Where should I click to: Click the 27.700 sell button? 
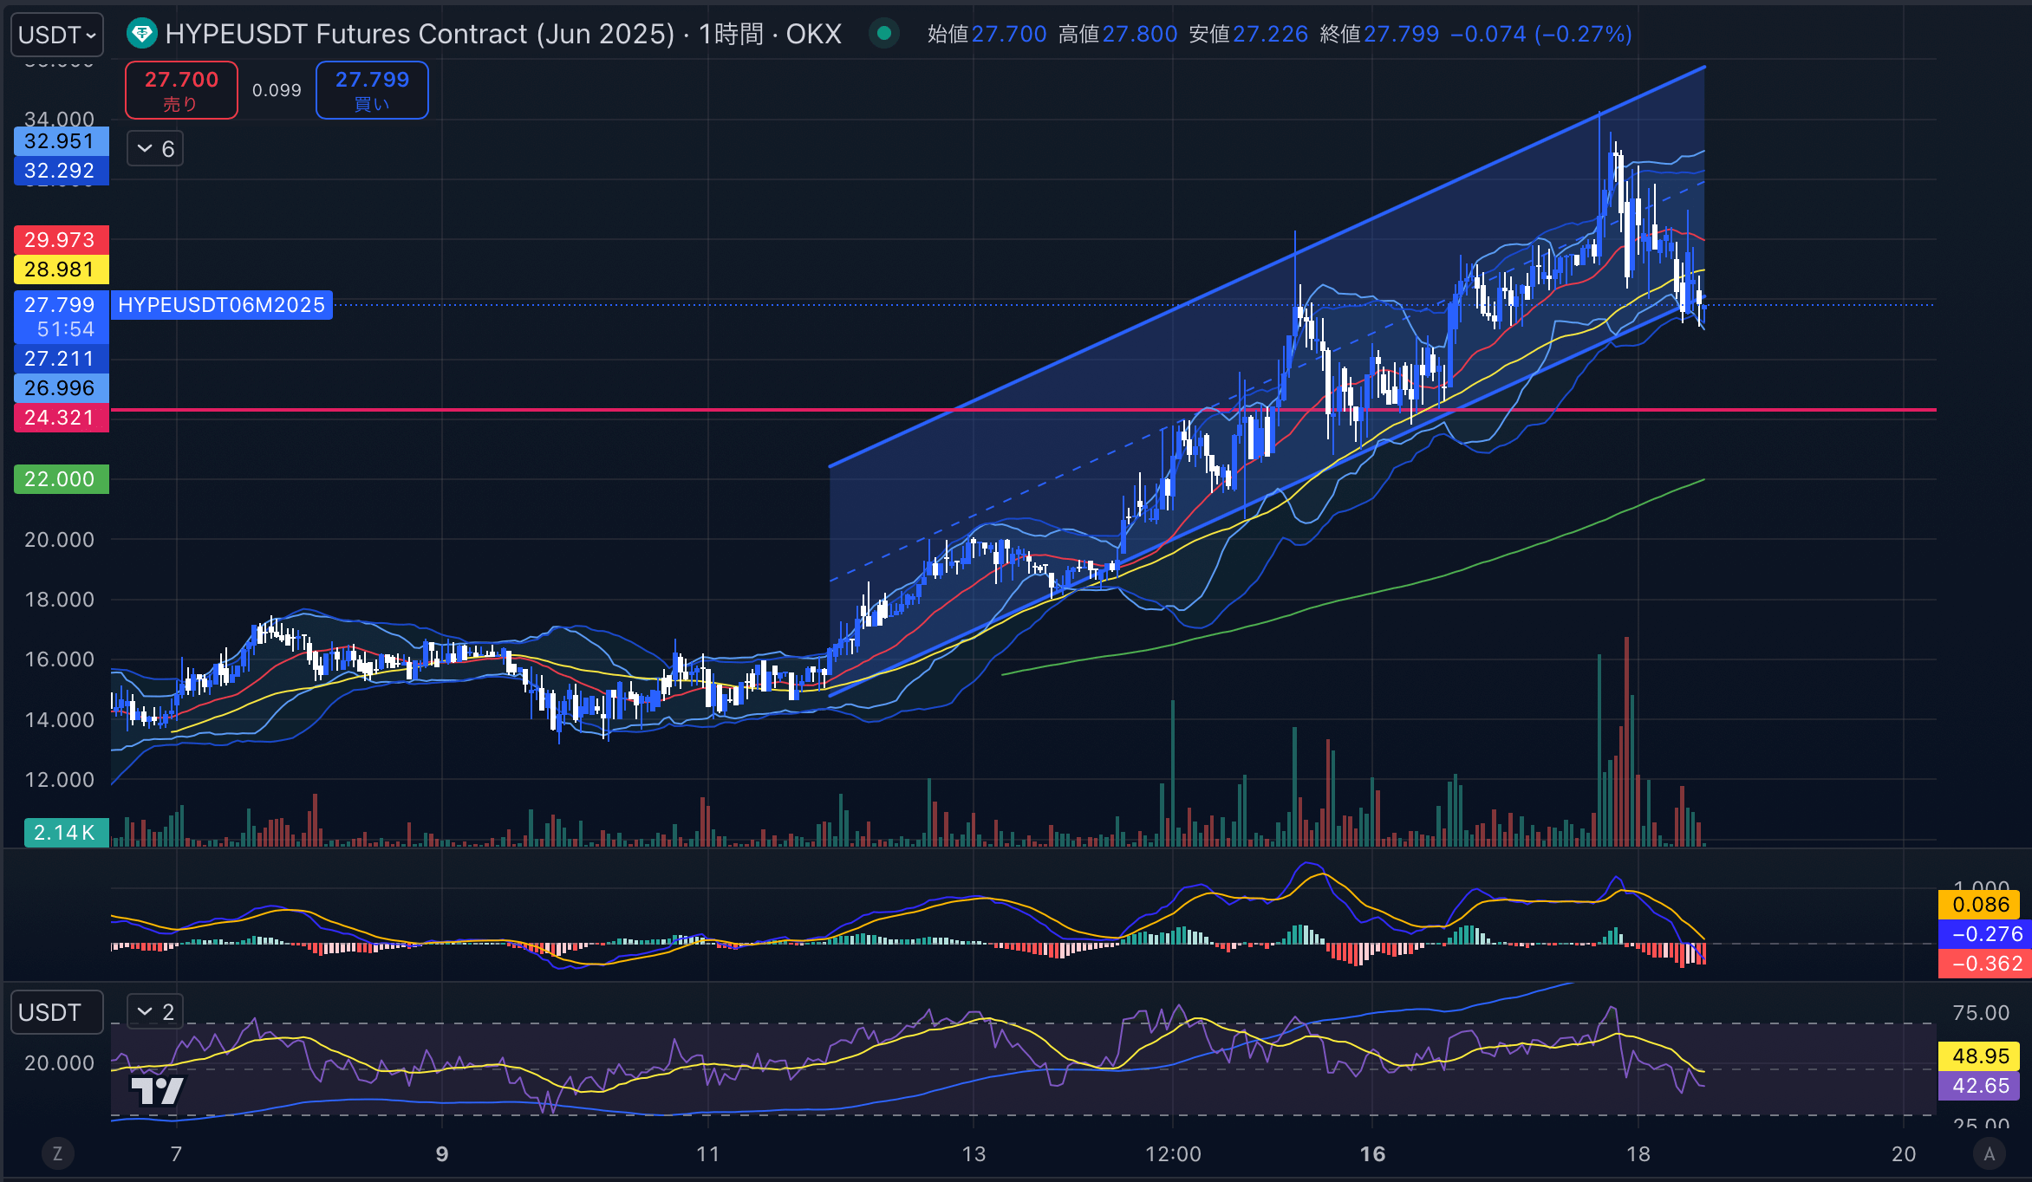click(181, 90)
